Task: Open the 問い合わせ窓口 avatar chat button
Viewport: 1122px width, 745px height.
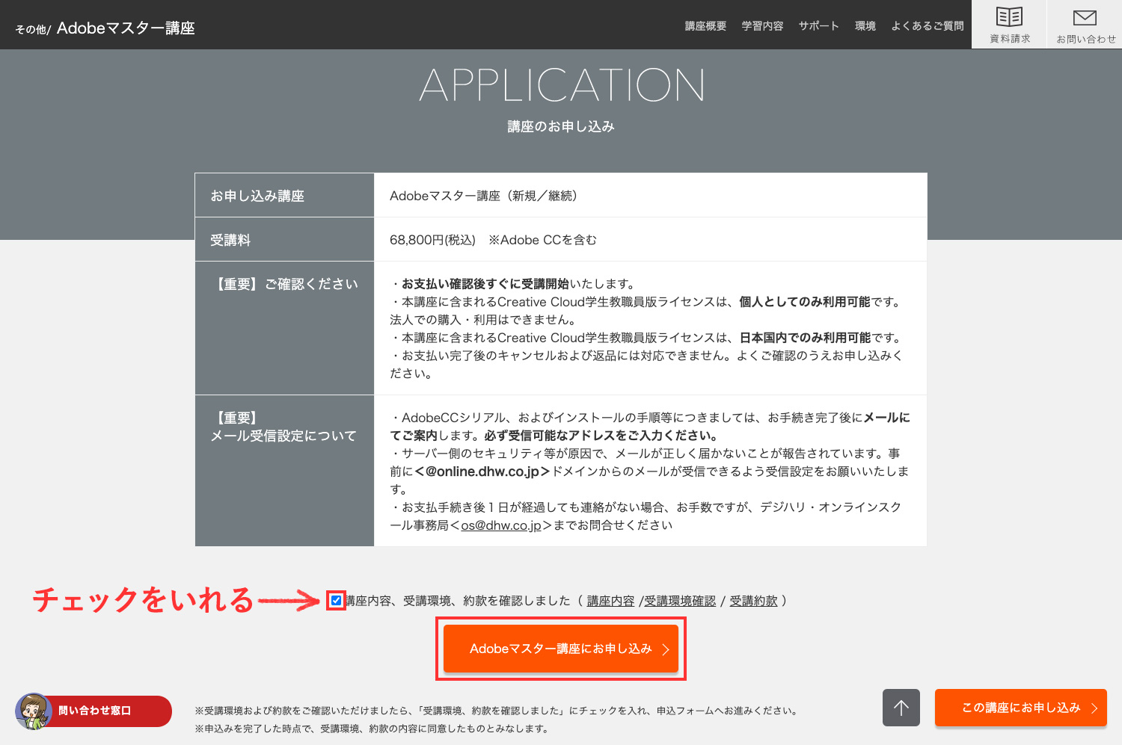Action: pos(93,711)
